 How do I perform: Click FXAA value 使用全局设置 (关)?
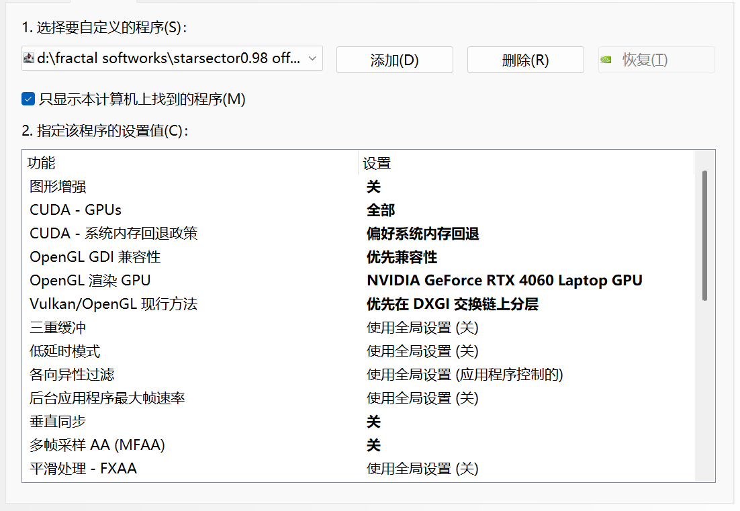coord(422,469)
